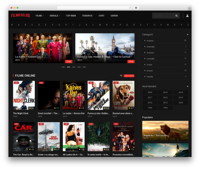Click the browser download indicator icon
This screenshot has width=200, height=169.
click(136, 8)
